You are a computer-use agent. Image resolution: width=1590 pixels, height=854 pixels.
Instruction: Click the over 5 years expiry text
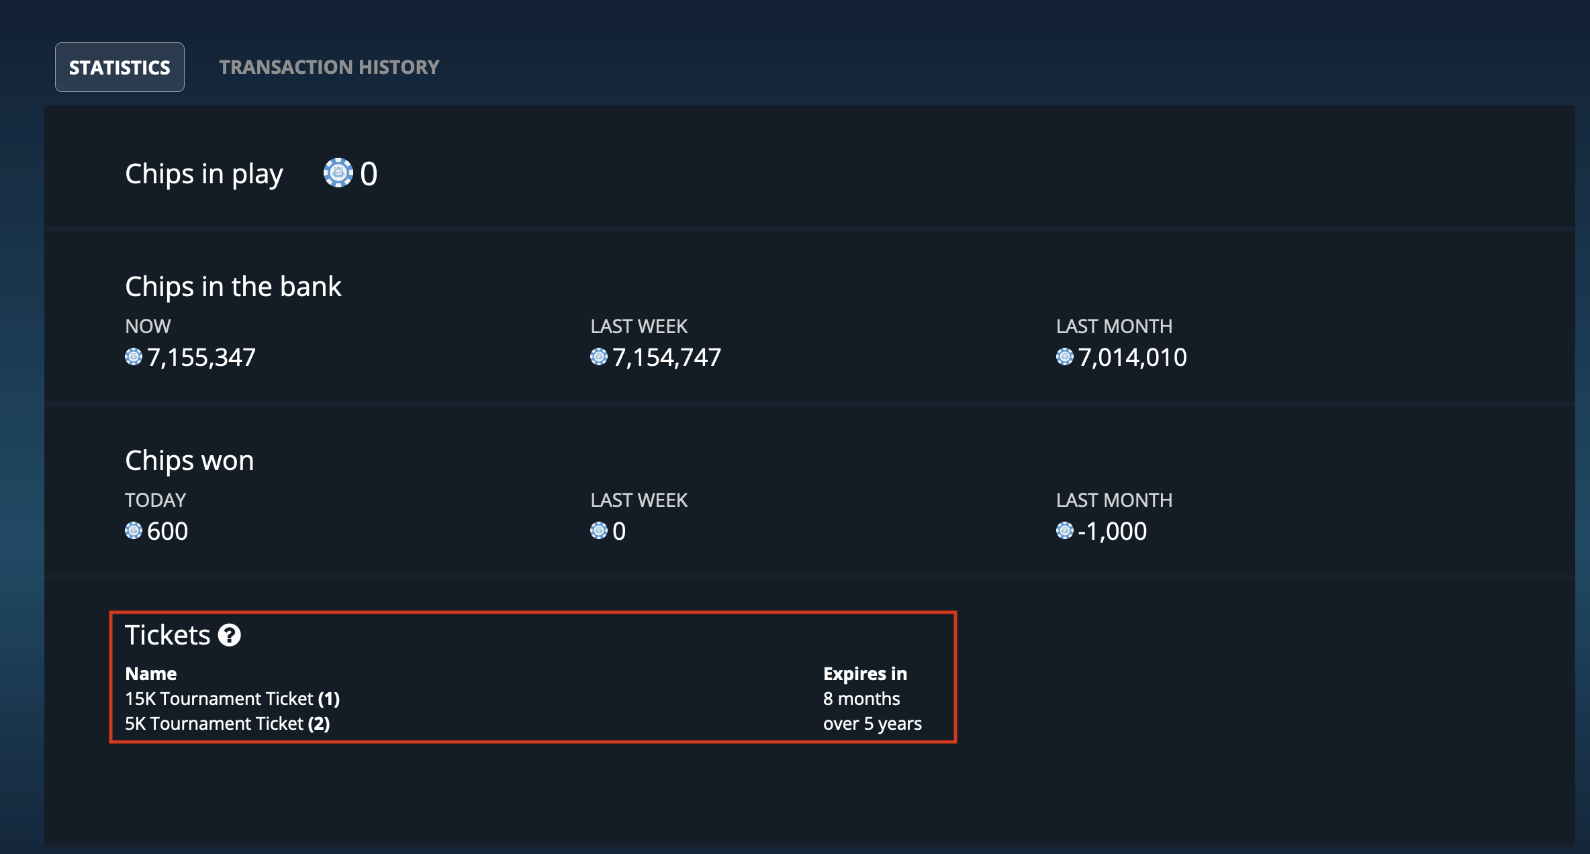coord(872,724)
